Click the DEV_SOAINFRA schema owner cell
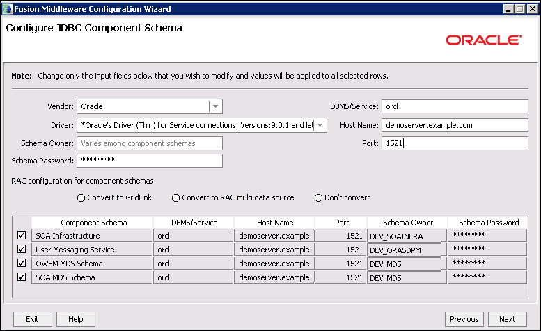Image resolution: width=541 pixels, height=331 pixels. (407, 236)
